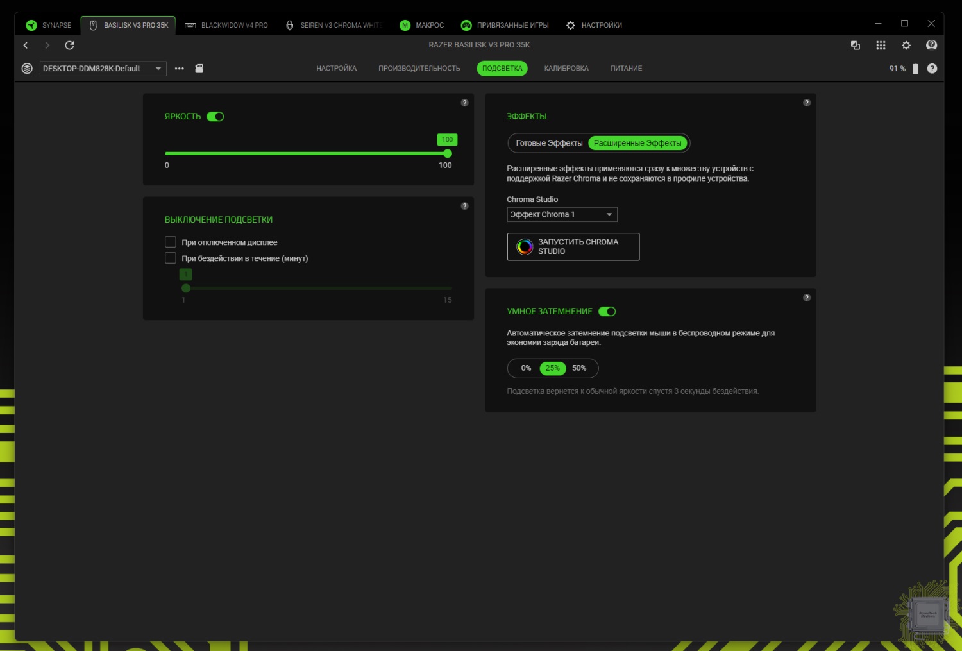This screenshot has height=651, width=962.
Task: Open the settings gear icon at top right
Action: (906, 45)
